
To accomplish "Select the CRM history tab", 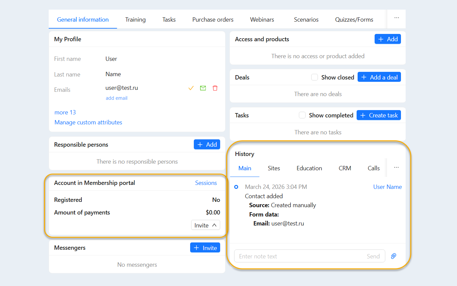I will (345, 168).
